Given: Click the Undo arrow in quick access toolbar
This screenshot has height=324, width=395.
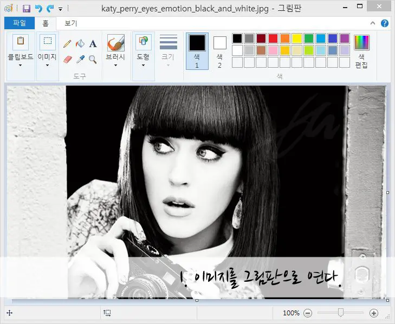Looking at the screenshot, I should (38, 9).
